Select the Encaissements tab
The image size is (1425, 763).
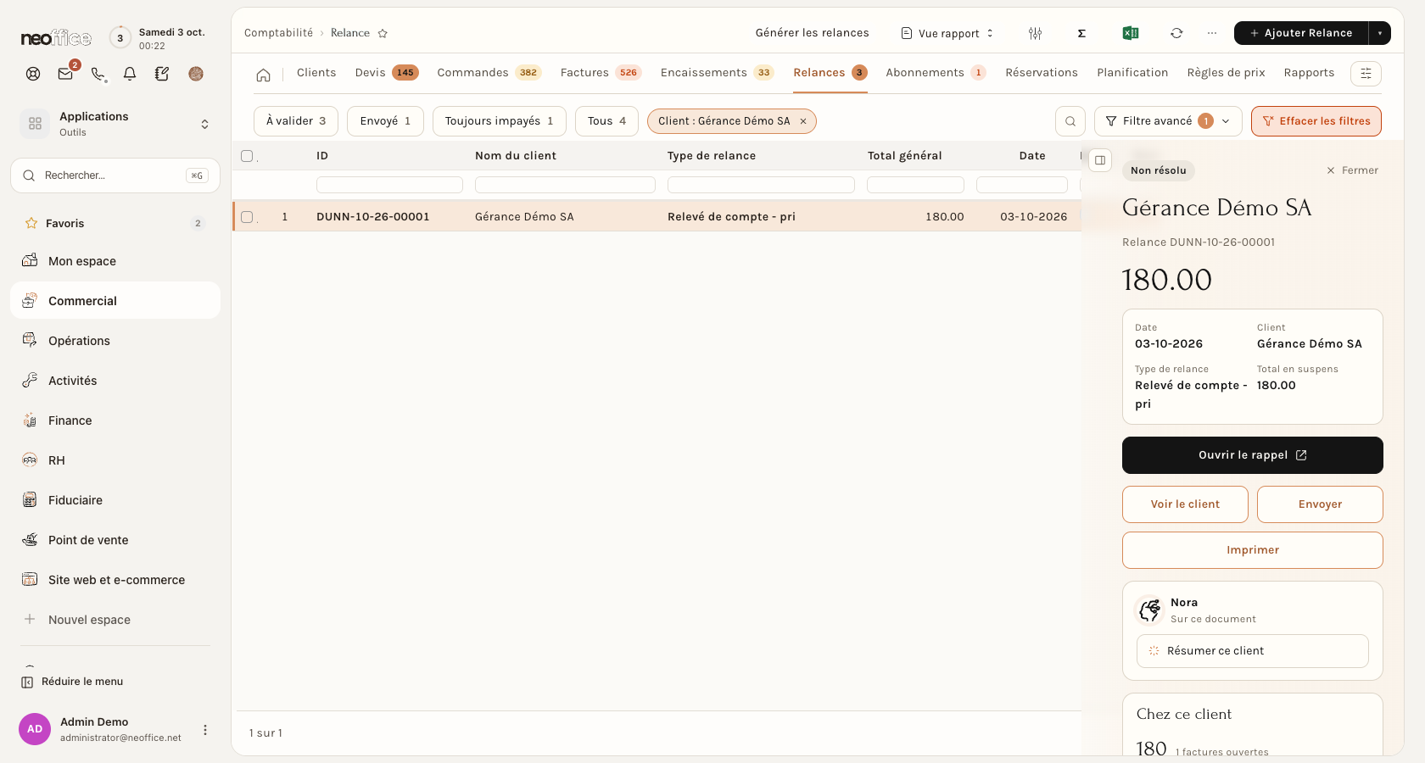pyautogui.click(x=717, y=73)
